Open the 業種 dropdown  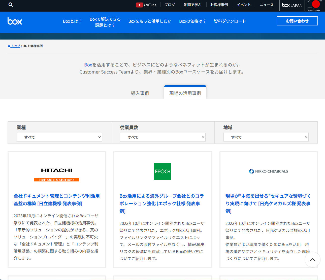tap(59, 137)
